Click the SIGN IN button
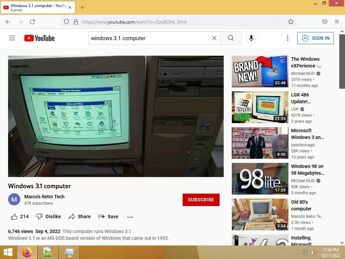This screenshot has height=259, width=345. coord(315,38)
